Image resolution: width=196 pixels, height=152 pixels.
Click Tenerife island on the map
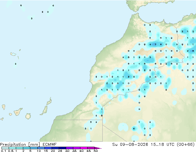point(18,112)
